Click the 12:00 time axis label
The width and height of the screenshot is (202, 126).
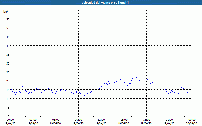[101, 120]
